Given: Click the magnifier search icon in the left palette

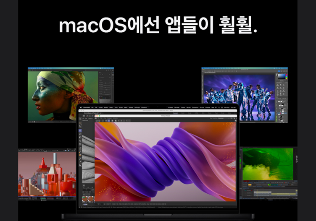Looking at the screenshot, I should 80,119.
